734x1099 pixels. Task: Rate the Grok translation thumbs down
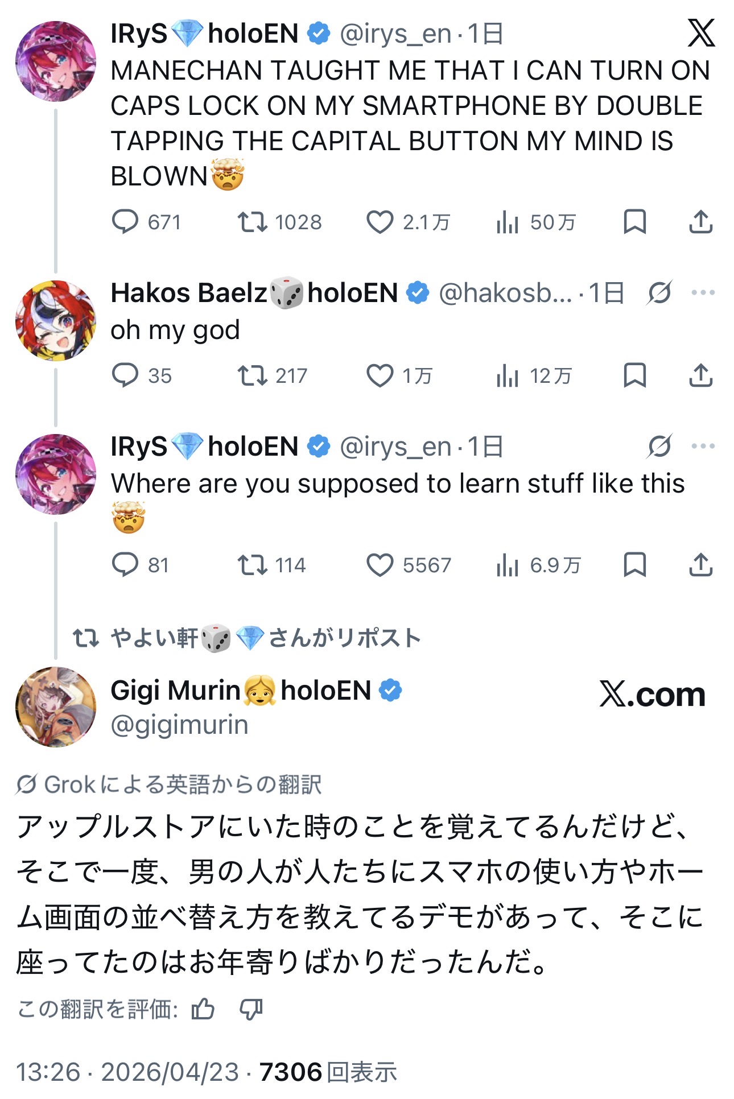tap(251, 1010)
